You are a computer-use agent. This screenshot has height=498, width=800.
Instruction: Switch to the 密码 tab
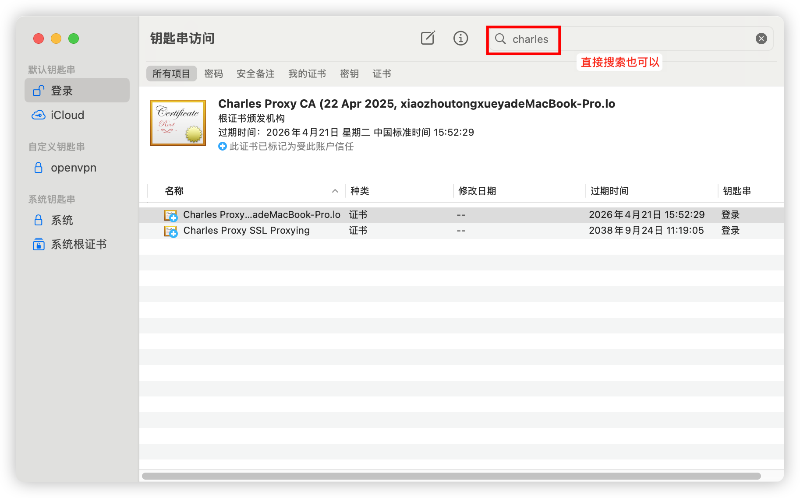(213, 74)
